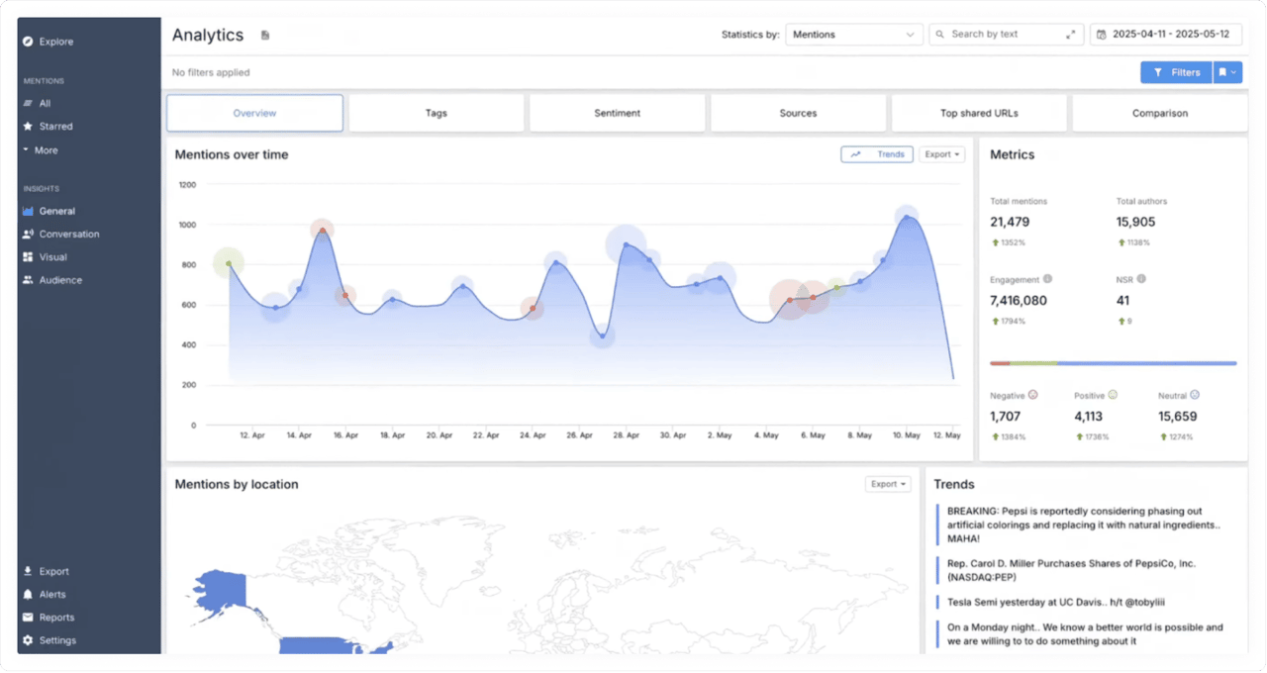Click the document icon beside Analytics title
This screenshot has height=673, width=1267.
click(x=265, y=36)
